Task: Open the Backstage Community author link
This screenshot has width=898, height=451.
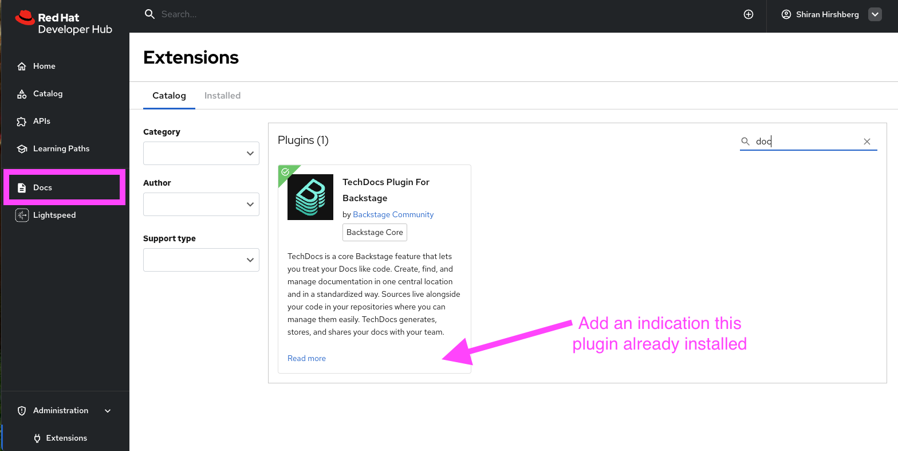Action: click(x=393, y=214)
